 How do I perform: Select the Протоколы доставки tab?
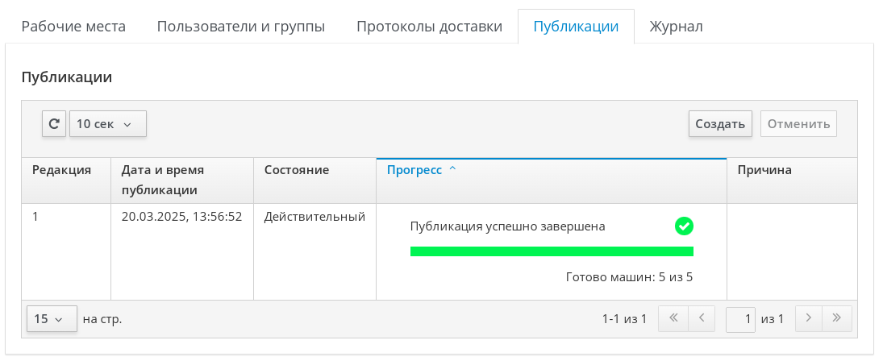[x=429, y=27]
